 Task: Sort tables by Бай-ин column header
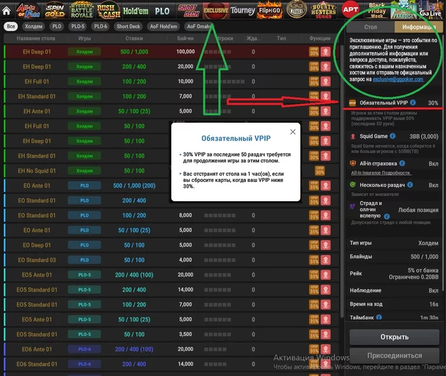[x=185, y=38]
